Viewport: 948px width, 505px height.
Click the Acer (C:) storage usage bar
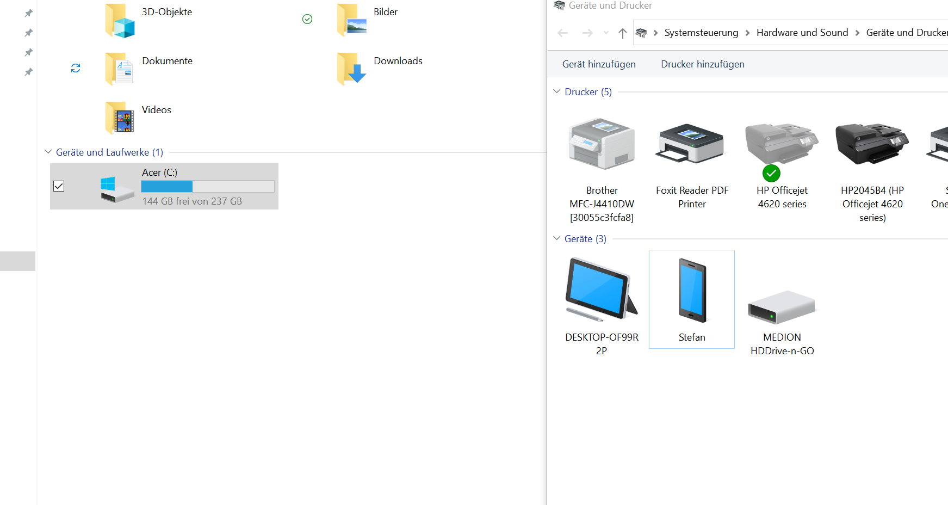coord(207,186)
